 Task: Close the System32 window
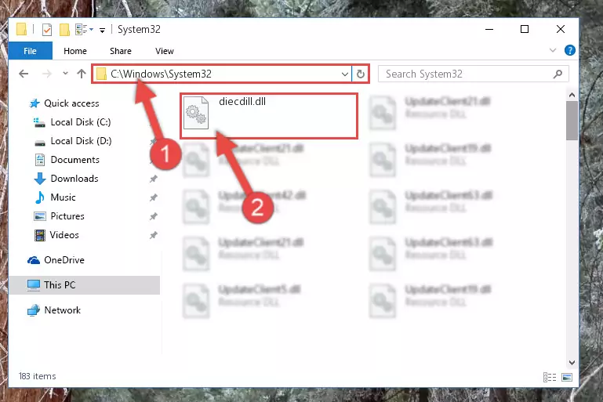tap(561, 29)
